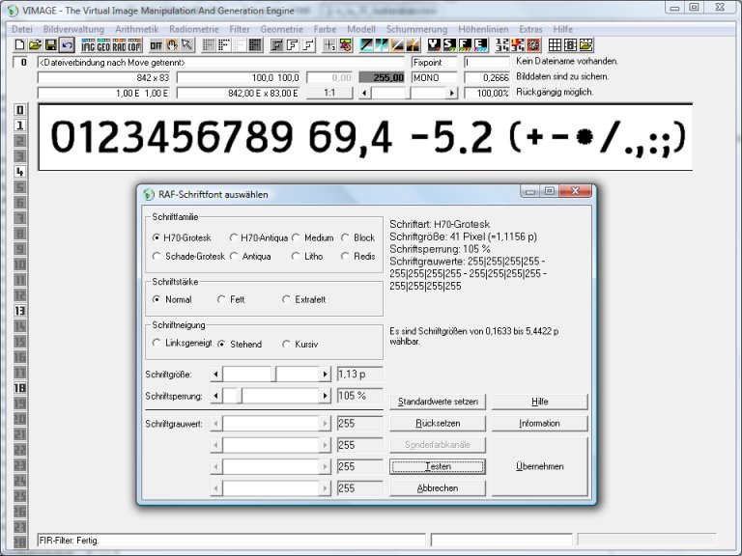Click the undo arrow toolbar icon

pyautogui.click(x=66, y=45)
